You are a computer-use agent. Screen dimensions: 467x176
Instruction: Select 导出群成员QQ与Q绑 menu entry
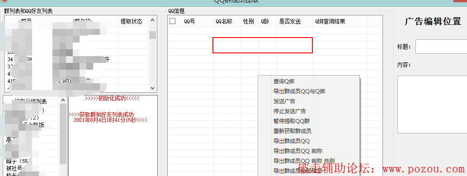299,91
